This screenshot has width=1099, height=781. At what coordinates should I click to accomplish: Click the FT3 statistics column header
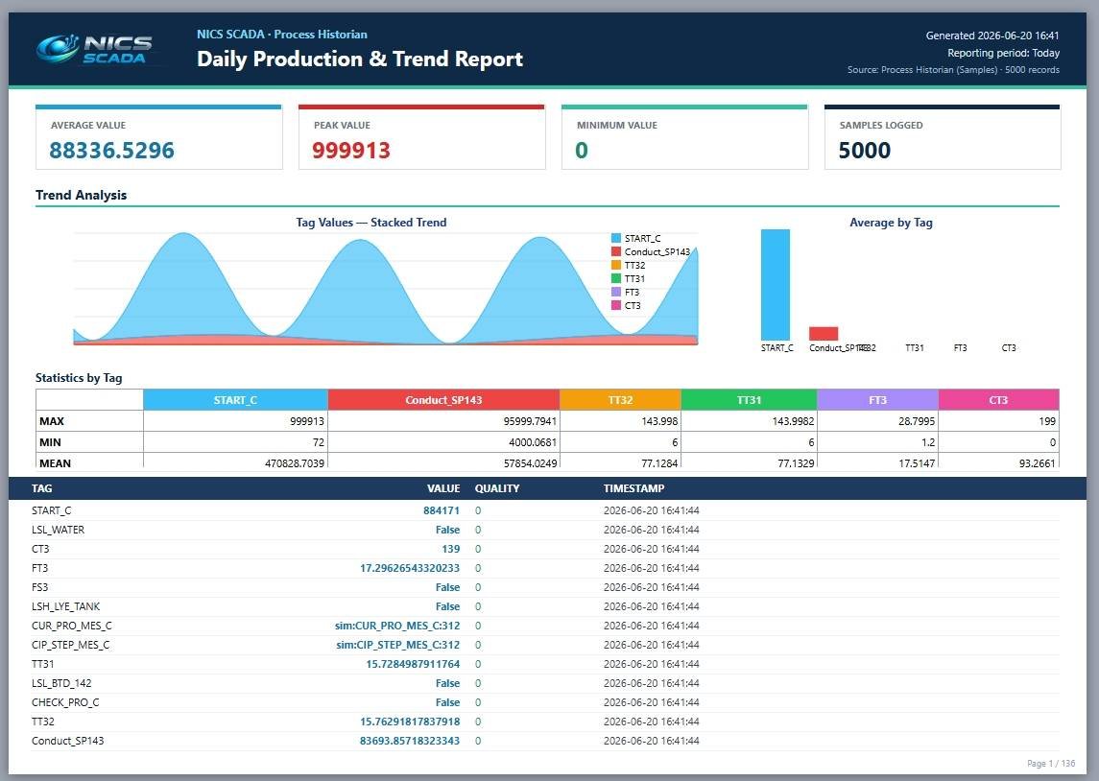click(877, 400)
